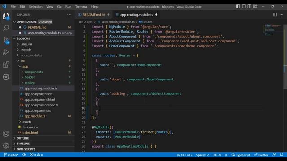Open the Search view icon

6,28
